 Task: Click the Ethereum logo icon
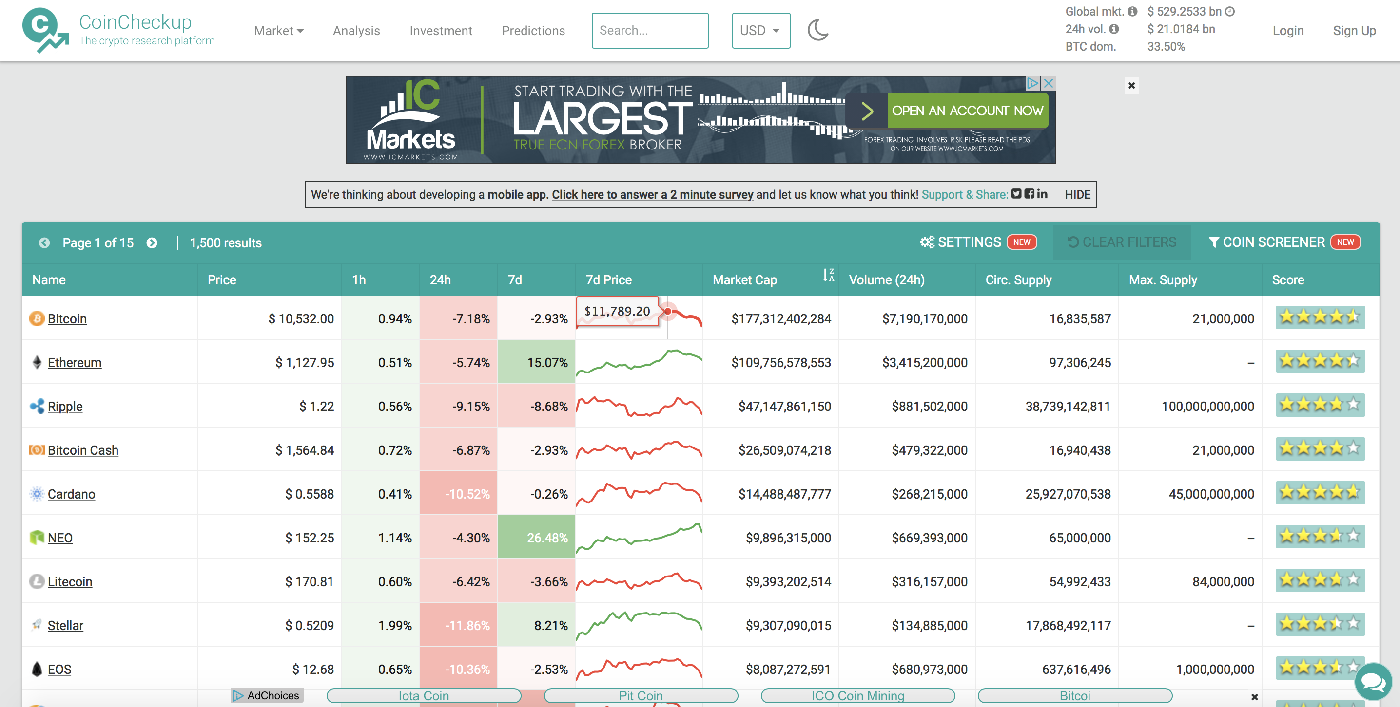(37, 362)
